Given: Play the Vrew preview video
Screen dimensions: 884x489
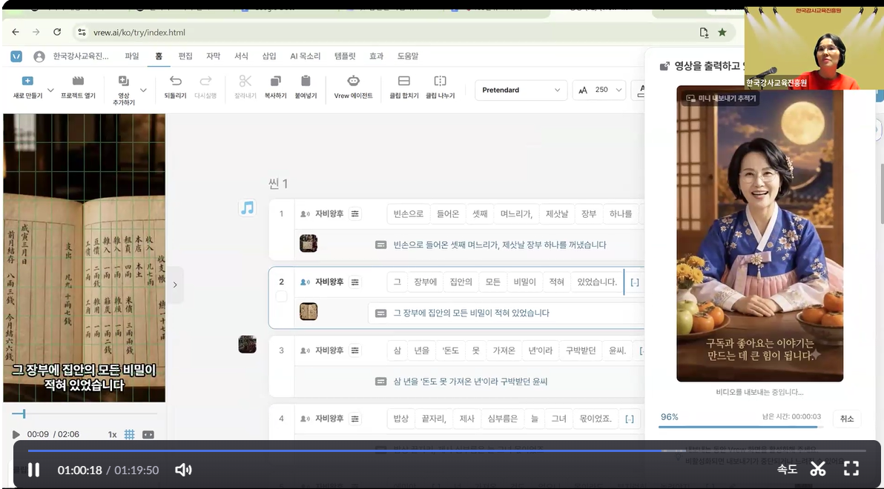Looking at the screenshot, I should (x=16, y=434).
